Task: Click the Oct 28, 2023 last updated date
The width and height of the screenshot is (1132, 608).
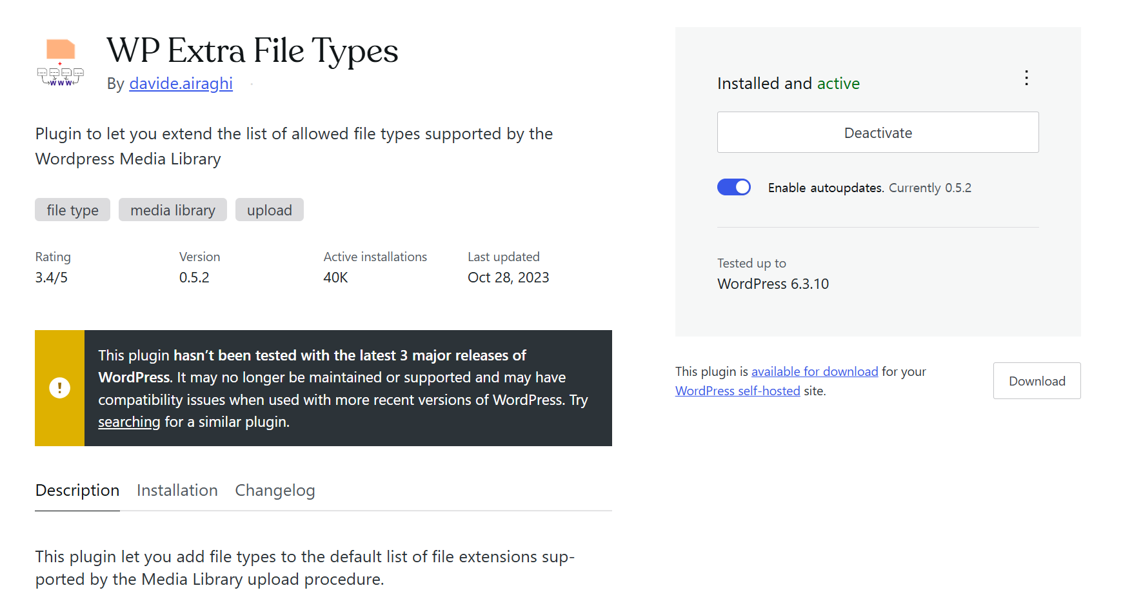Action: (x=508, y=278)
